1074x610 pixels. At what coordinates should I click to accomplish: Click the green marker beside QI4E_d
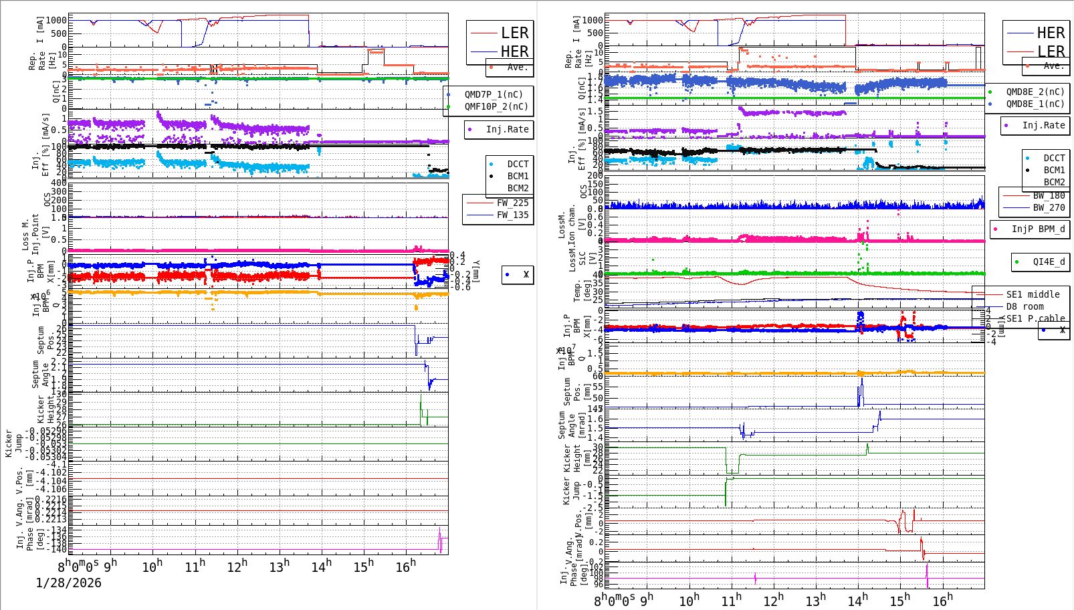click(x=1016, y=262)
